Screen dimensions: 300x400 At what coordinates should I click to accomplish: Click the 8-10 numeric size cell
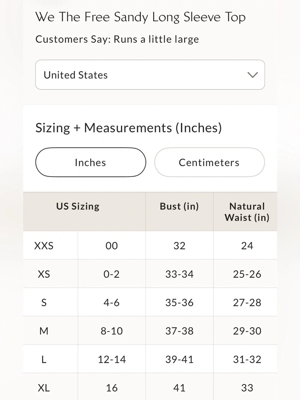(112, 331)
